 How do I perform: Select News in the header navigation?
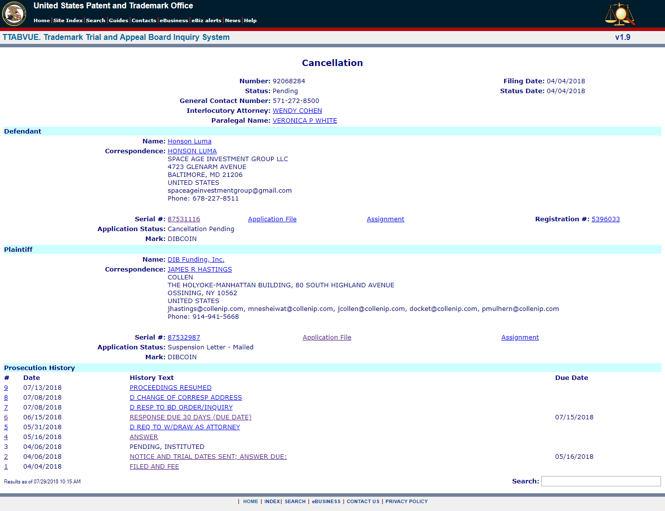(233, 21)
